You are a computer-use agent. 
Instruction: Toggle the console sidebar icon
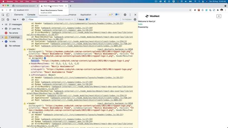coord(3,20)
